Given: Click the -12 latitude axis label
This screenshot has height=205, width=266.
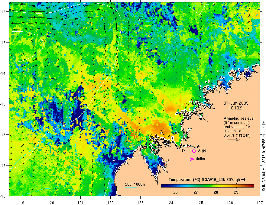Looking at the screenshot, I should pos(3,12).
